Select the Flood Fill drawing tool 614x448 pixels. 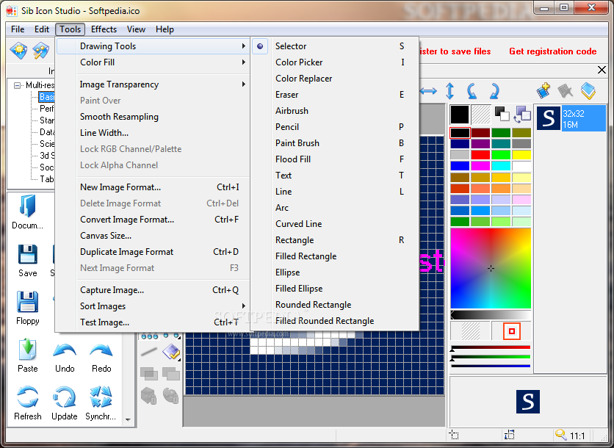335,159
